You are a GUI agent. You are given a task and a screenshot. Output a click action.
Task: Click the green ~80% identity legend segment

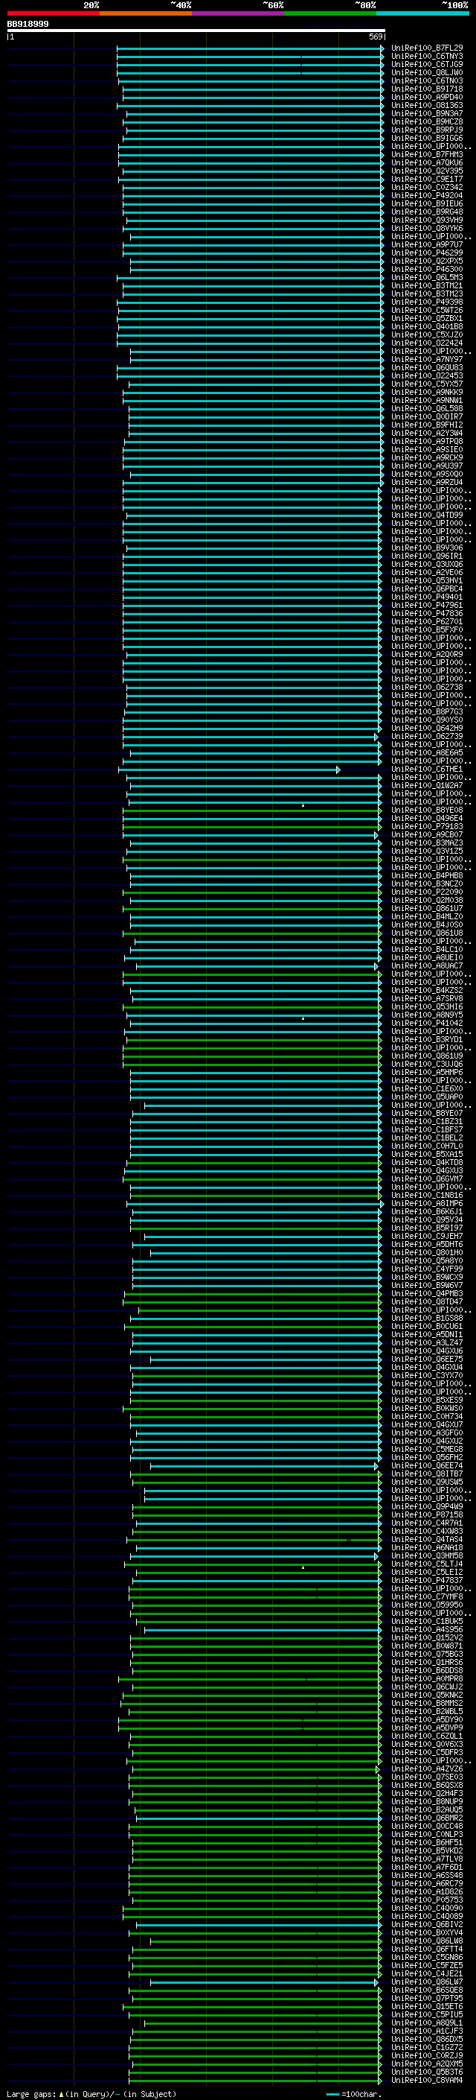[330, 13]
